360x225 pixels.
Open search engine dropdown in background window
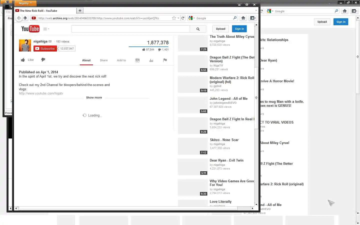pos(273,11)
